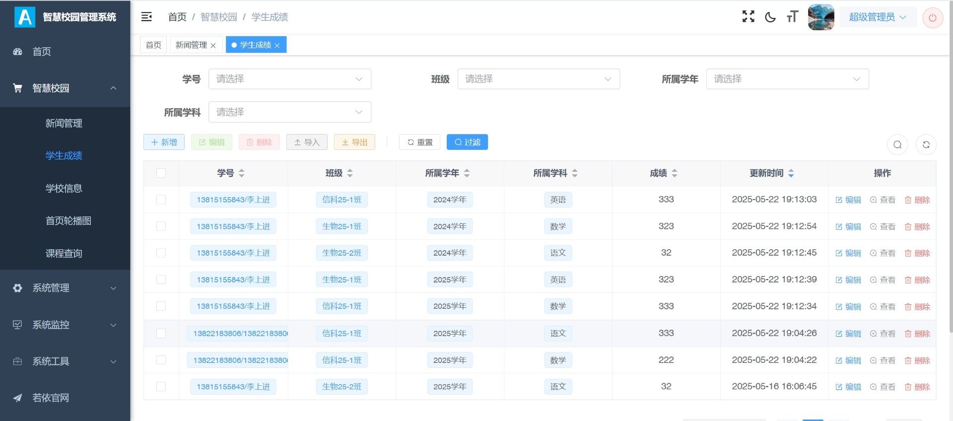Collapse the sidebar with the hamburger icon
953x421 pixels.
146,17
